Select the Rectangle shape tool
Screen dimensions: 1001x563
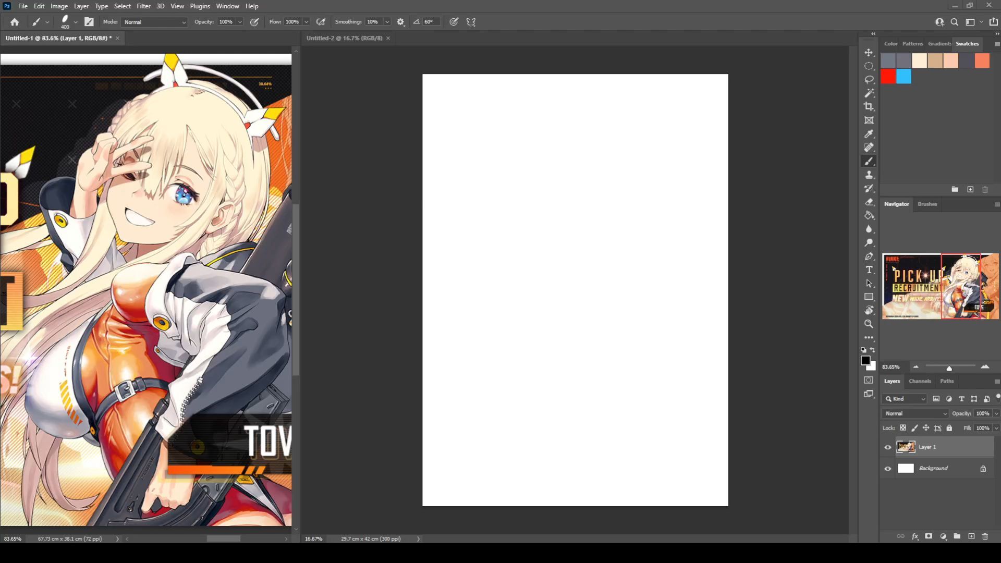(x=869, y=297)
